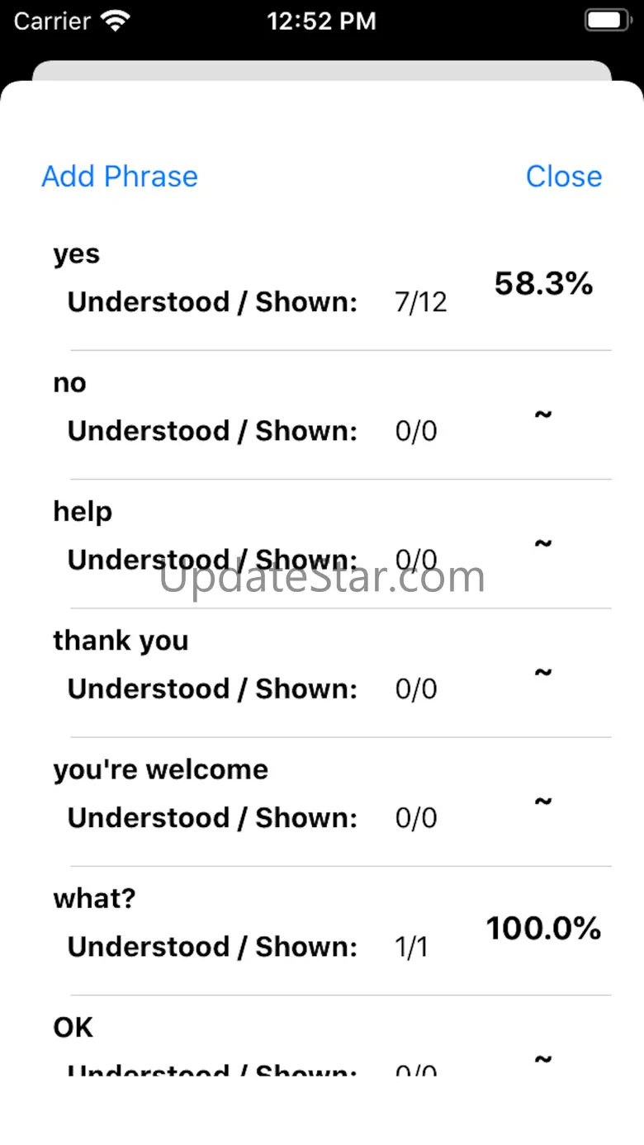Image resolution: width=644 pixels, height=1145 pixels.
Task: Open the 'you're welcome' phrase
Action: [322, 801]
